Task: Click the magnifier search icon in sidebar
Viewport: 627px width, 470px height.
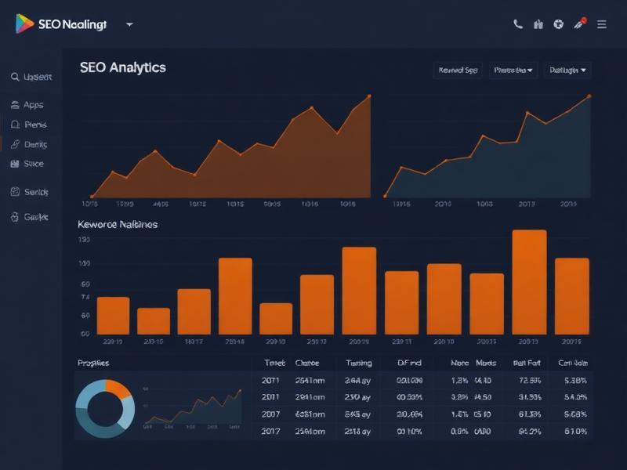Action: (15, 77)
